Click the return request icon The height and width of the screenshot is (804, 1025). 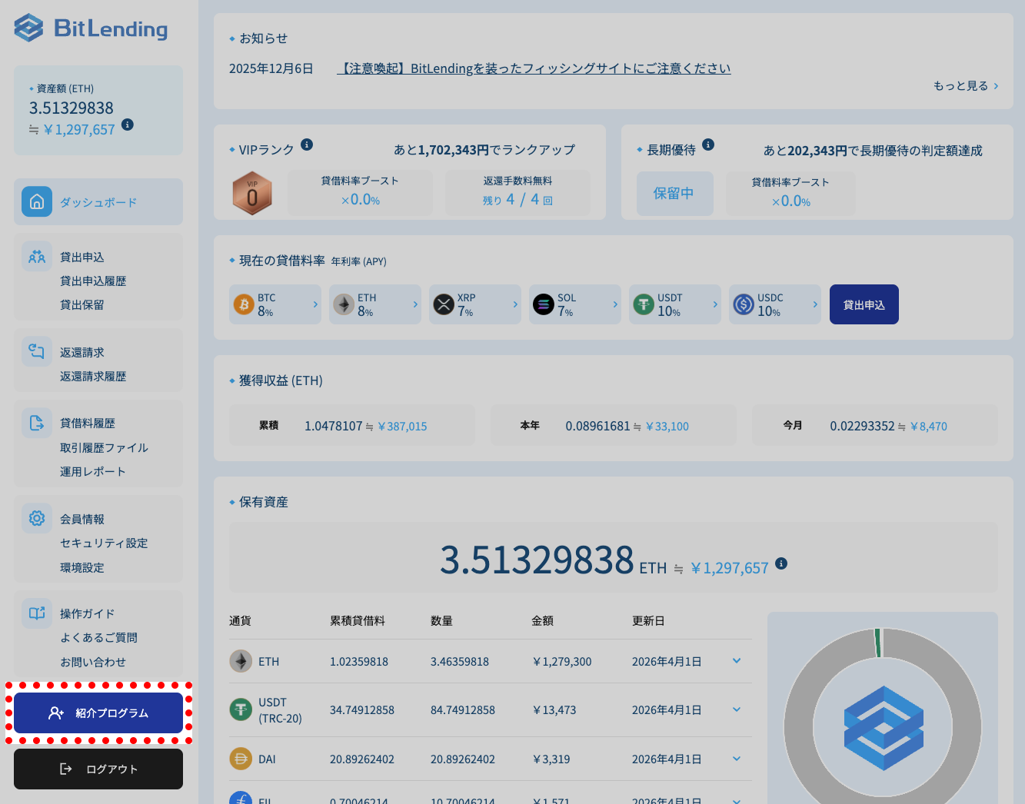click(x=37, y=351)
